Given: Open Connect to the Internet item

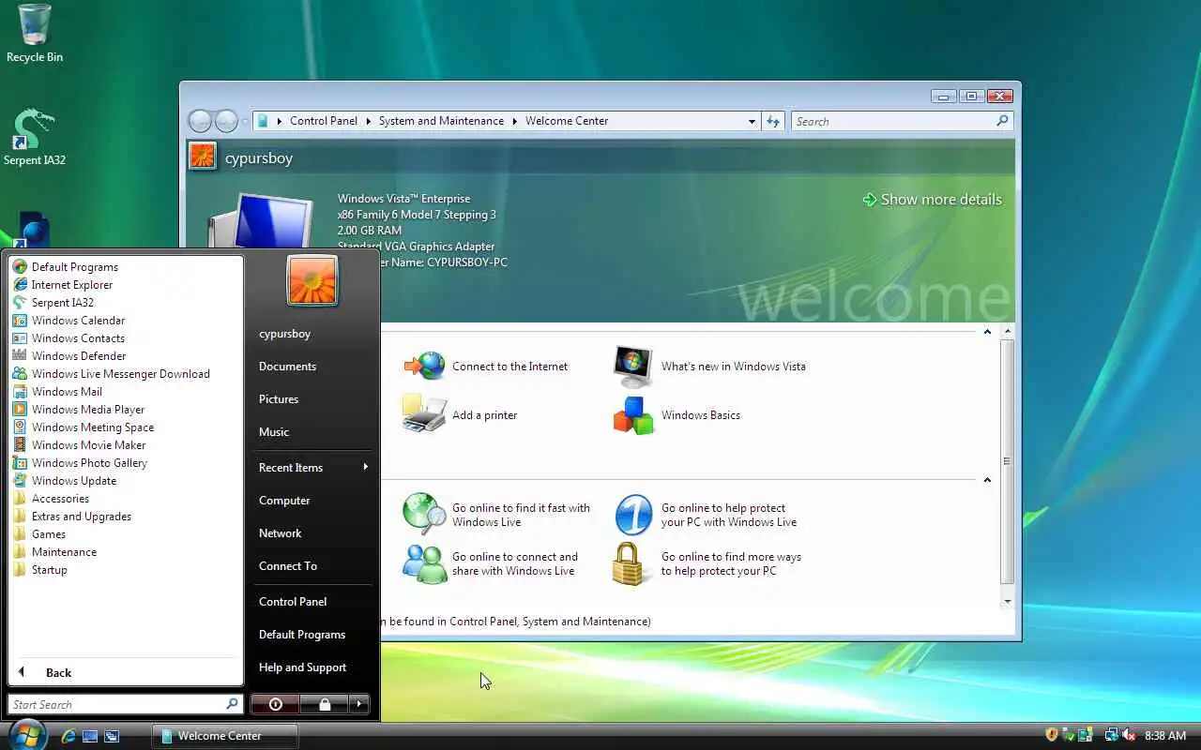Looking at the screenshot, I should coord(486,367).
